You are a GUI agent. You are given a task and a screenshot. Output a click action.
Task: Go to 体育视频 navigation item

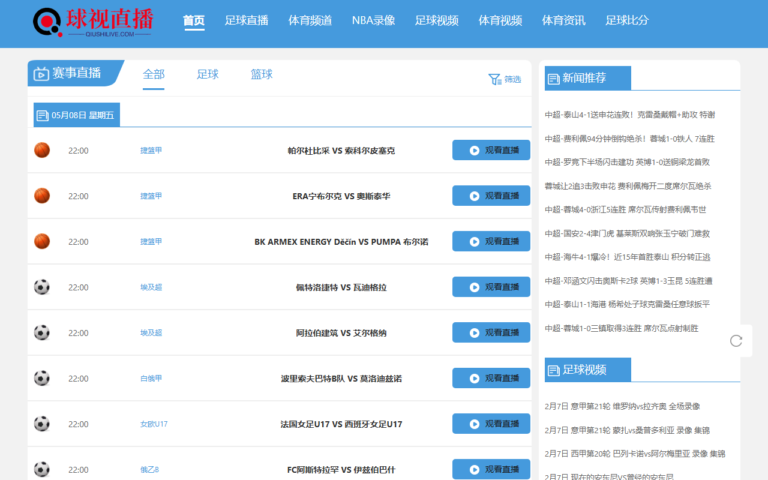[x=500, y=20]
